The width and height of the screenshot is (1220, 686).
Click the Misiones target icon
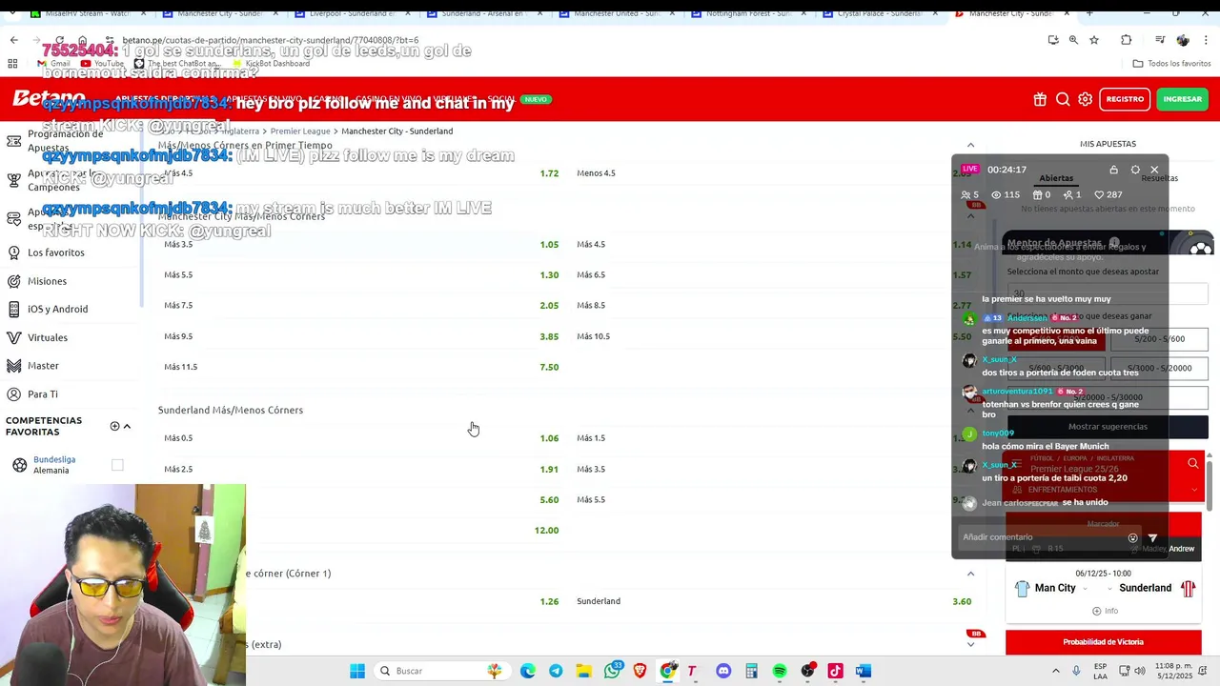click(13, 281)
